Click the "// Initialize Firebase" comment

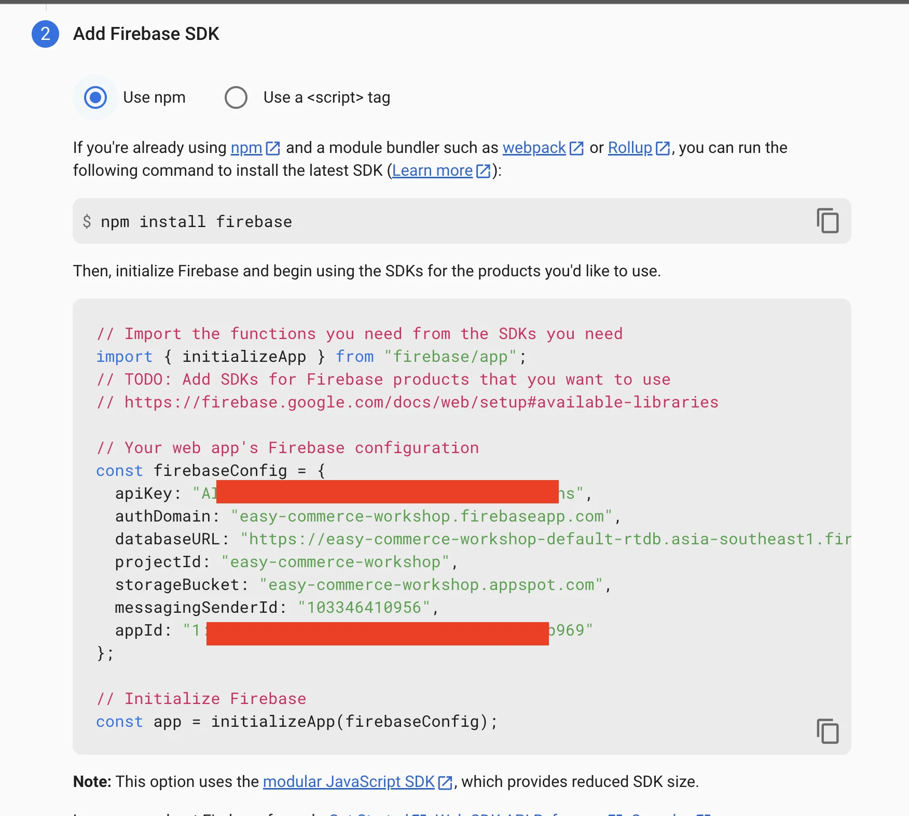pyautogui.click(x=201, y=699)
